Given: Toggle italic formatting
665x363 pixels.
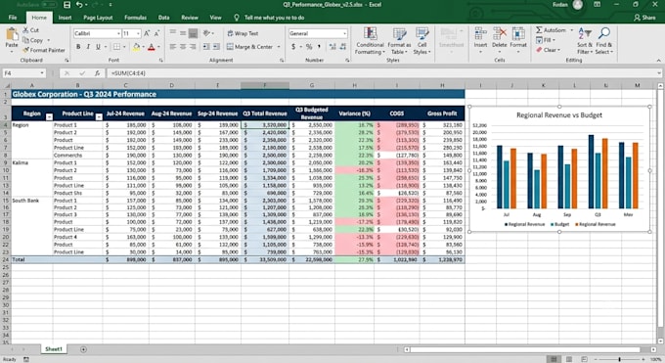Looking at the screenshot, I should [x=88, y=47].
